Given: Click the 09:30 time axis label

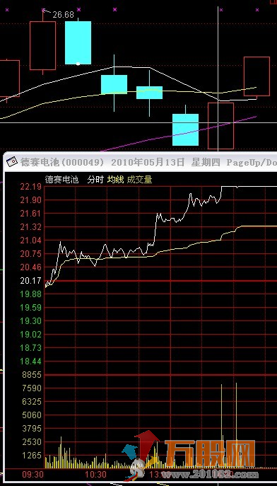Looking at the screenshot, I should pyautogui.click(x=32, y=474).
